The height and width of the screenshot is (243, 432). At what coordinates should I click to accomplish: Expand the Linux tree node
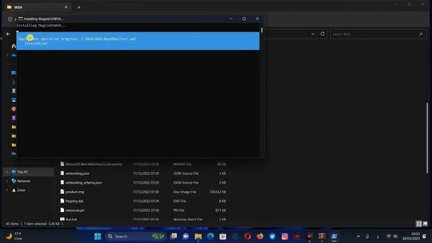pyautogui.click(x=7, y=190)
